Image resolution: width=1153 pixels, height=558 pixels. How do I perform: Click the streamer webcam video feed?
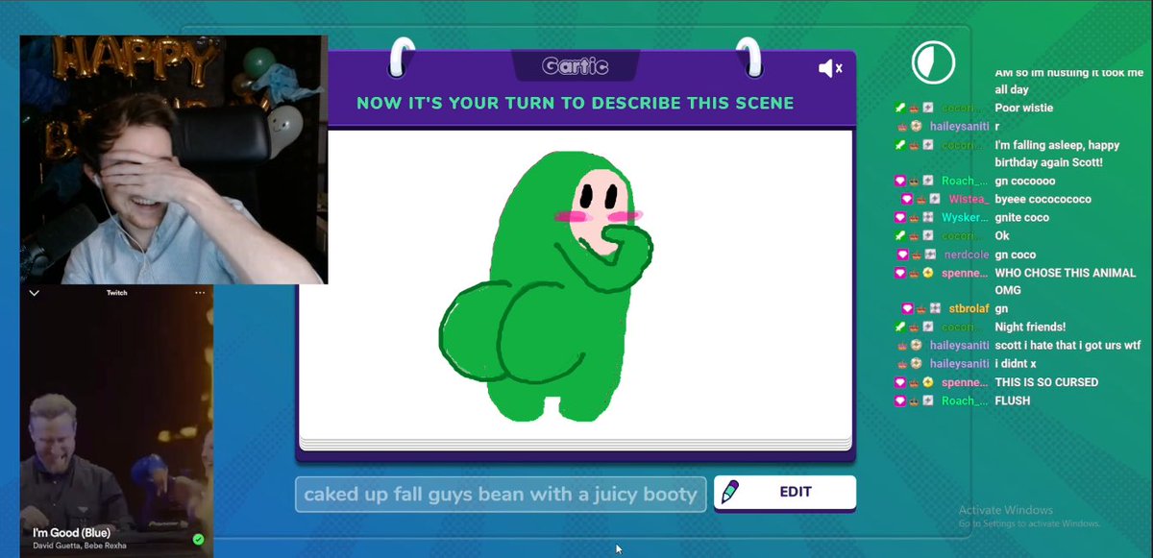(174, 159)
